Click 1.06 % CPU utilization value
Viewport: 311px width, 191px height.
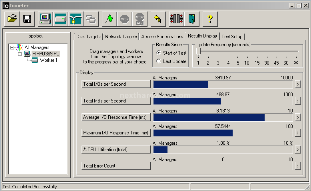pyautogui.click(x=223, y=143)
